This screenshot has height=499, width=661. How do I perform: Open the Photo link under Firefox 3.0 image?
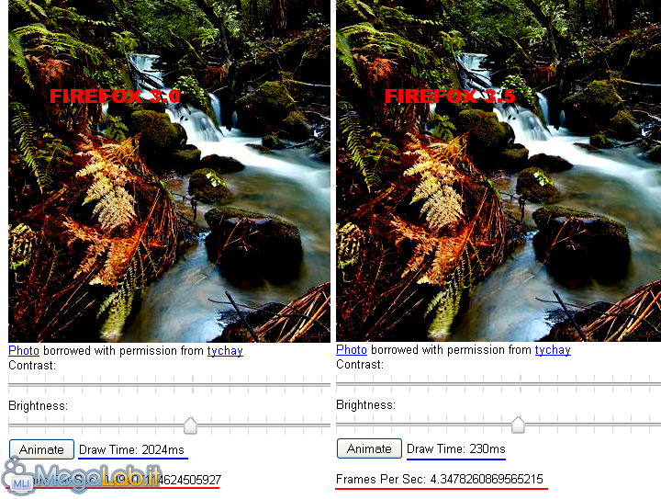point(24,350)
